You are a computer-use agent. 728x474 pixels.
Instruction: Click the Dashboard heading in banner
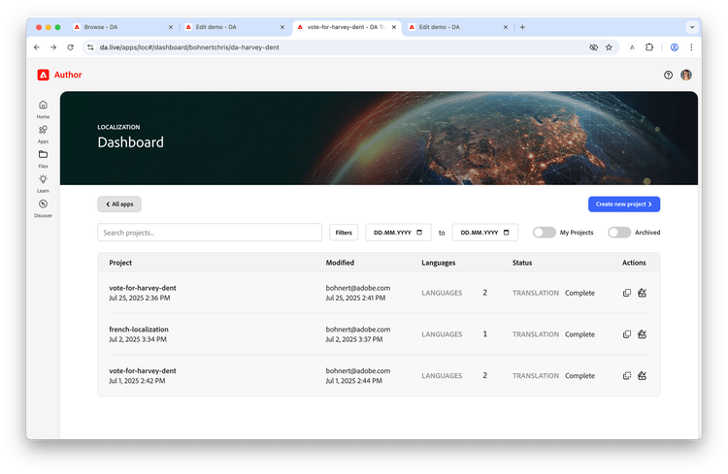(x=130, y=142)
